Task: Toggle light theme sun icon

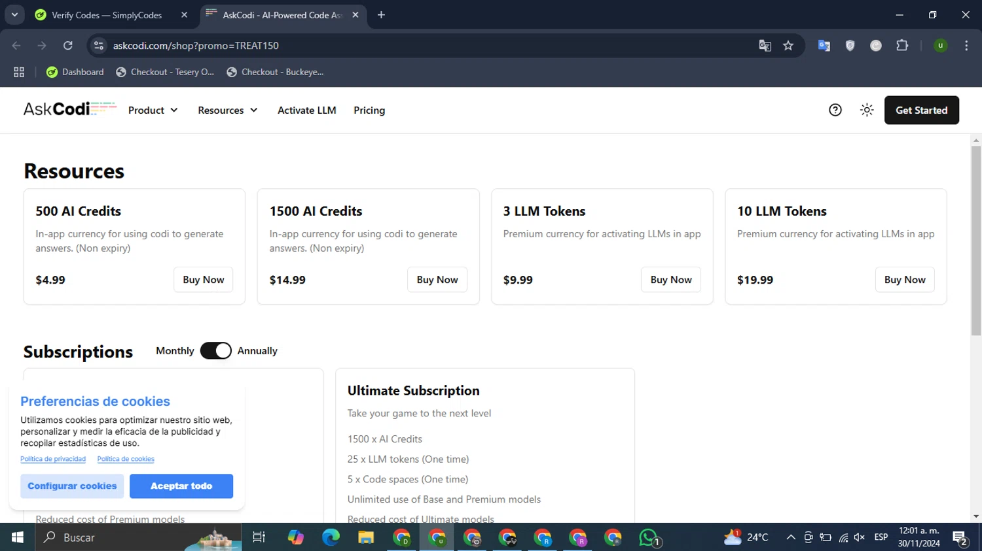Action: [x=867, y=110]
